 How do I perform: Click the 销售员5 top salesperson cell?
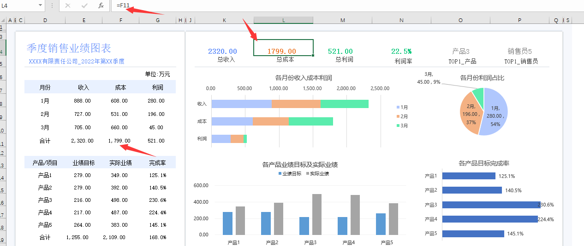click(x=520, y=51)
